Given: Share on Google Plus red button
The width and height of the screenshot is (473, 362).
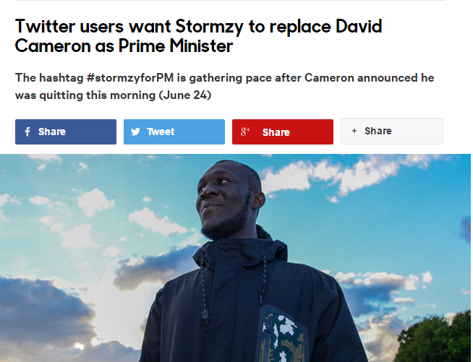Looking at the screenshot, I should coord(283,132).
